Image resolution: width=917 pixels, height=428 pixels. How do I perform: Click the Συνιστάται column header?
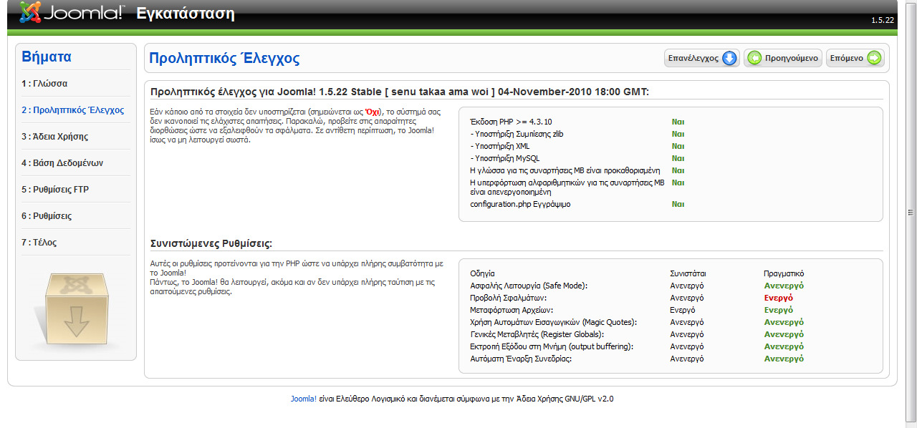coord(688,273)
